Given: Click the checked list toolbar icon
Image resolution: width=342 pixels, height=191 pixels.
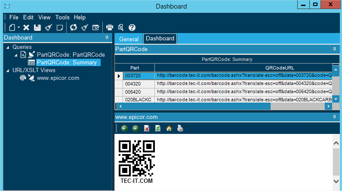Looking at the screenshot, I should point(96,27).
